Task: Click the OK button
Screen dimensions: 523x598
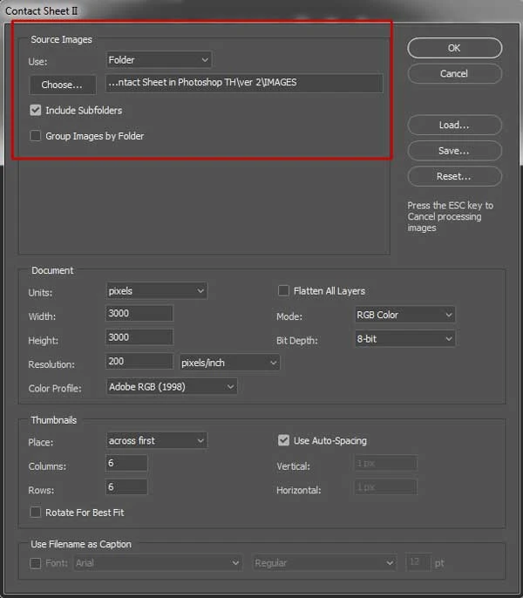Action: coord(454,48)
